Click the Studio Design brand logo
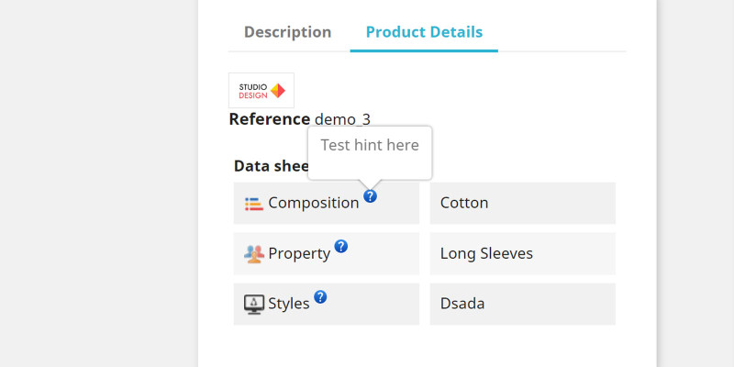The image size is (734, 367). (x=261, y=90)
